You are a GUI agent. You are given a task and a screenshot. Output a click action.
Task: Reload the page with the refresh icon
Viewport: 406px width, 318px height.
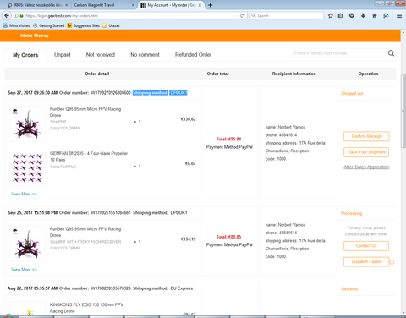(x=242, y=16)
